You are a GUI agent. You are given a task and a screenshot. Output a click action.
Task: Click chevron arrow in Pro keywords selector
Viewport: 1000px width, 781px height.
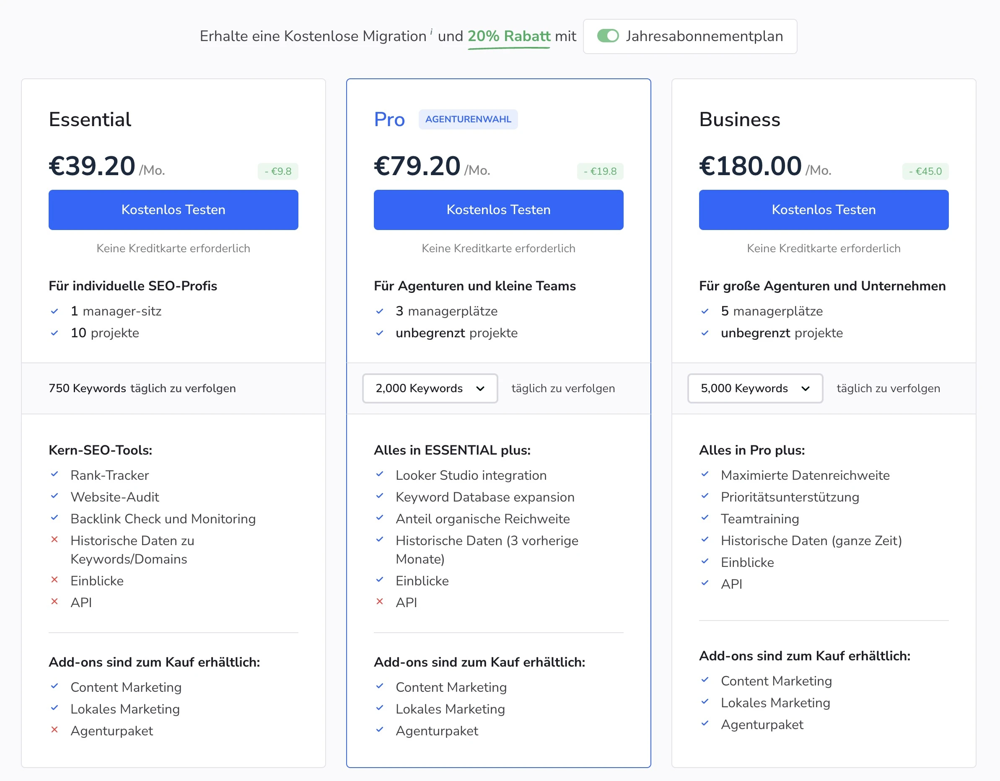coord(480,389)
